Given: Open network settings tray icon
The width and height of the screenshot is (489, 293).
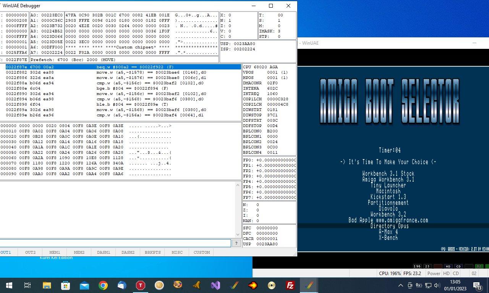Looking at the screenshot, I should pos(428,285).
